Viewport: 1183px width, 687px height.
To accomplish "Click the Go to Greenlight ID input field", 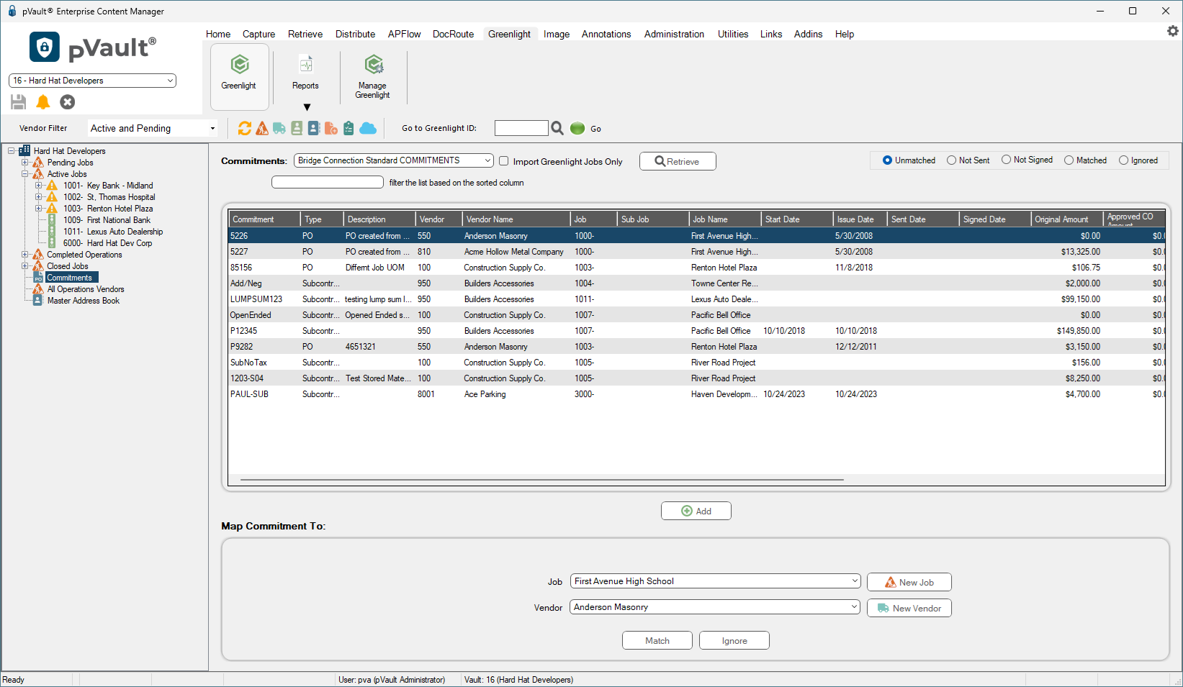I will point(521,128).
